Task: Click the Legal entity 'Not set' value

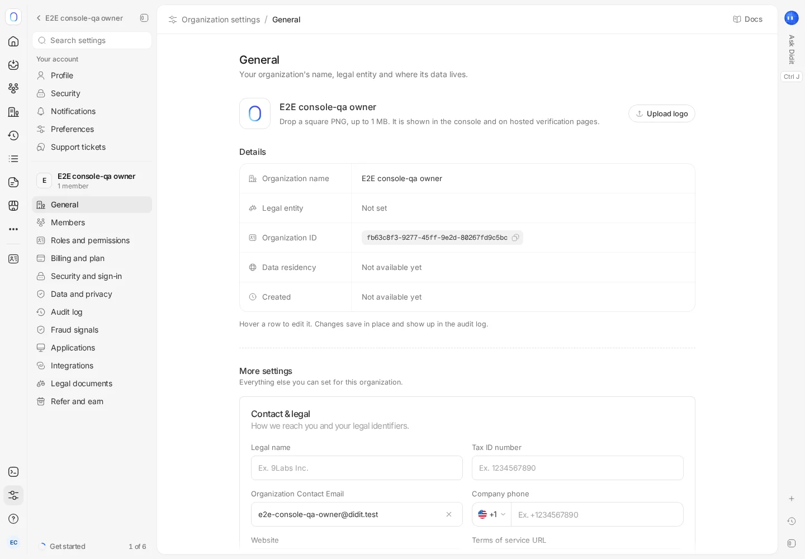Action: [x=374, y=208]
